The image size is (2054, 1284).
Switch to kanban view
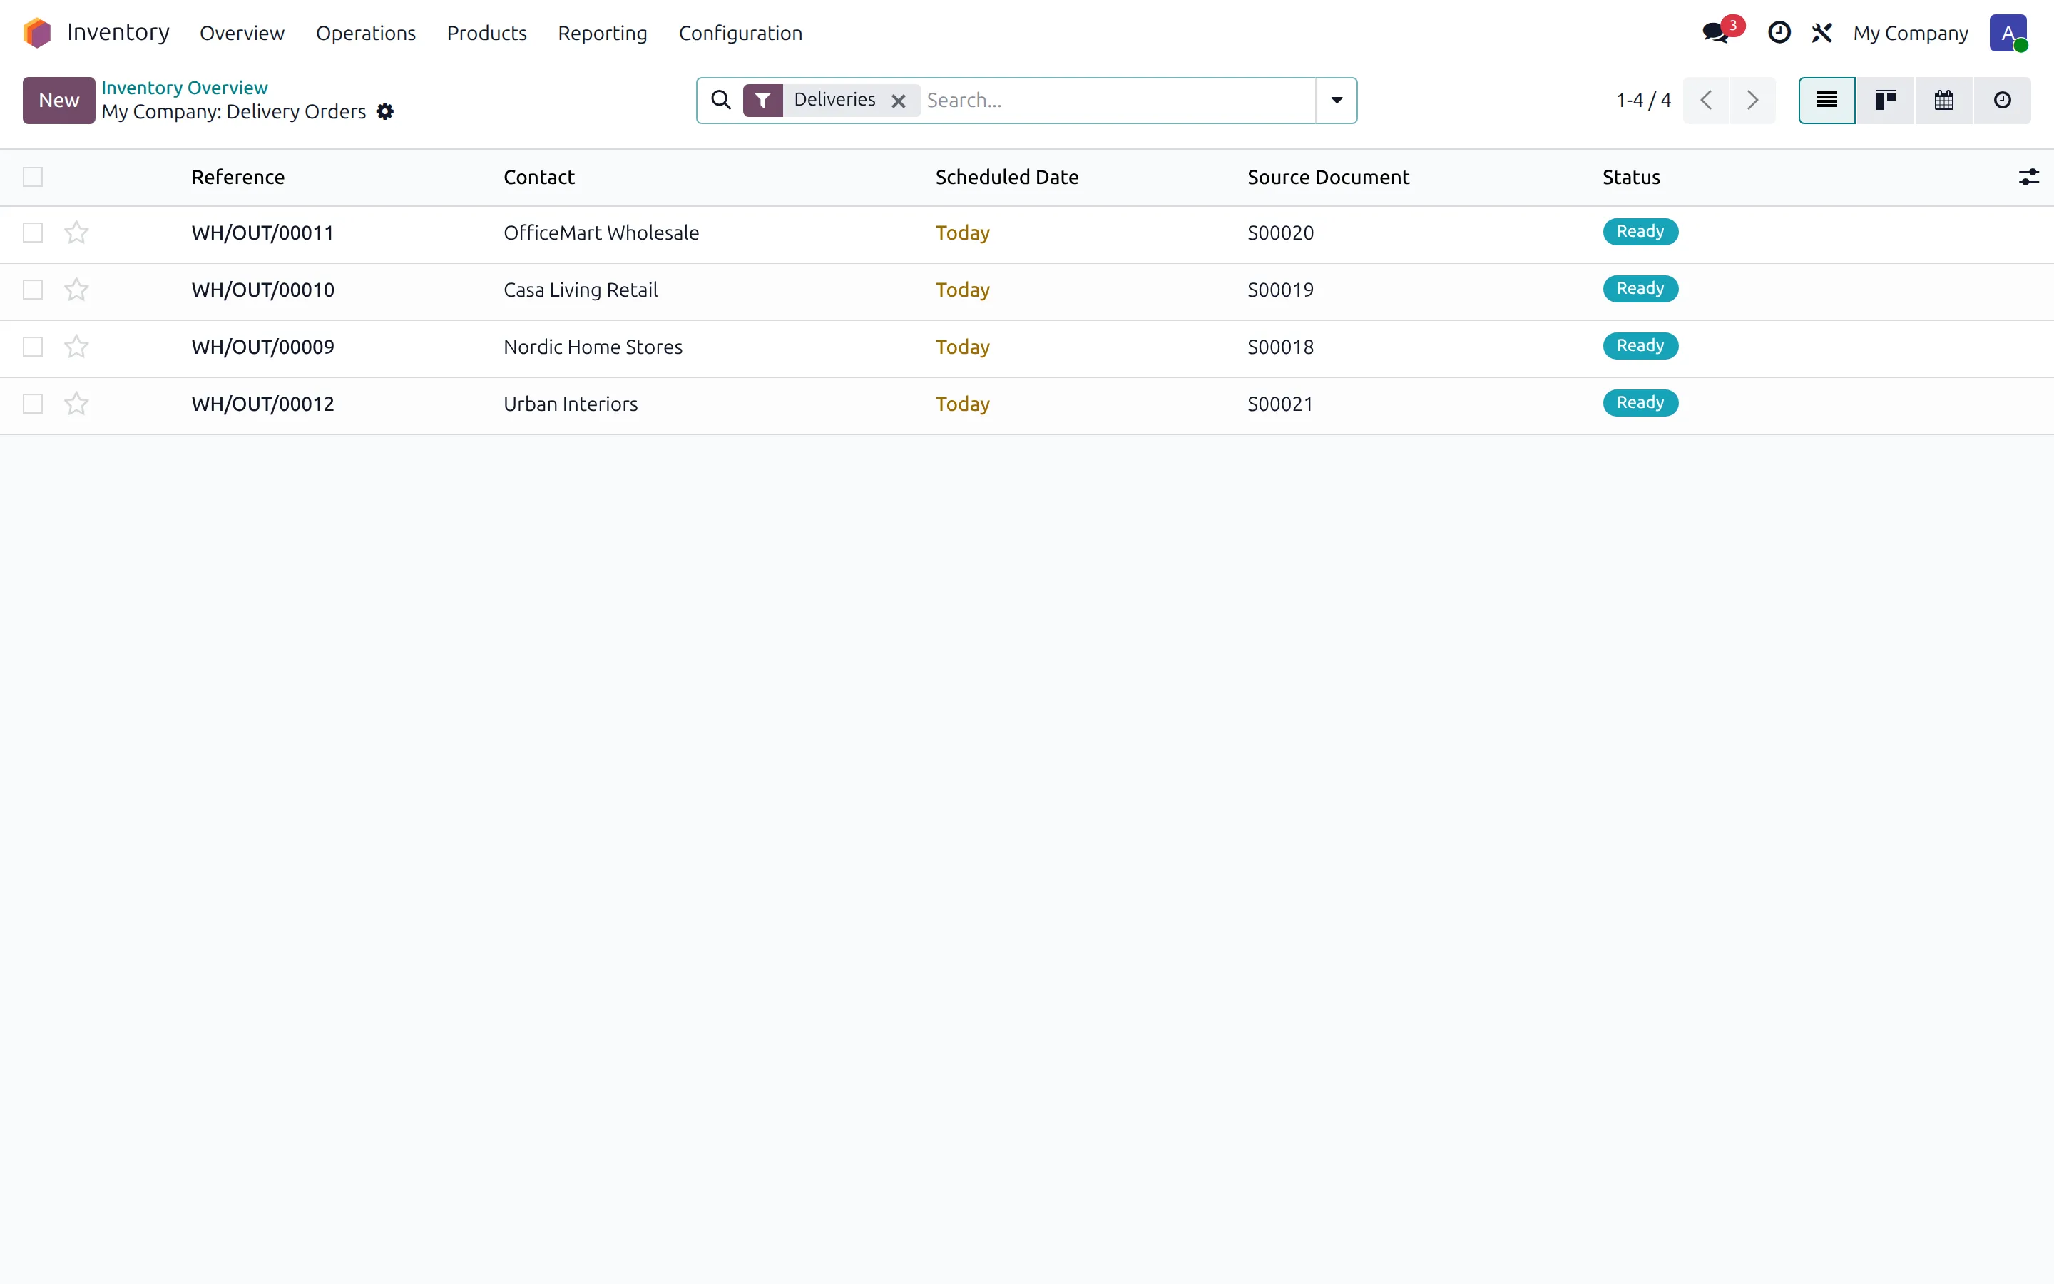pyautogui.click(x=1886, y=100)
